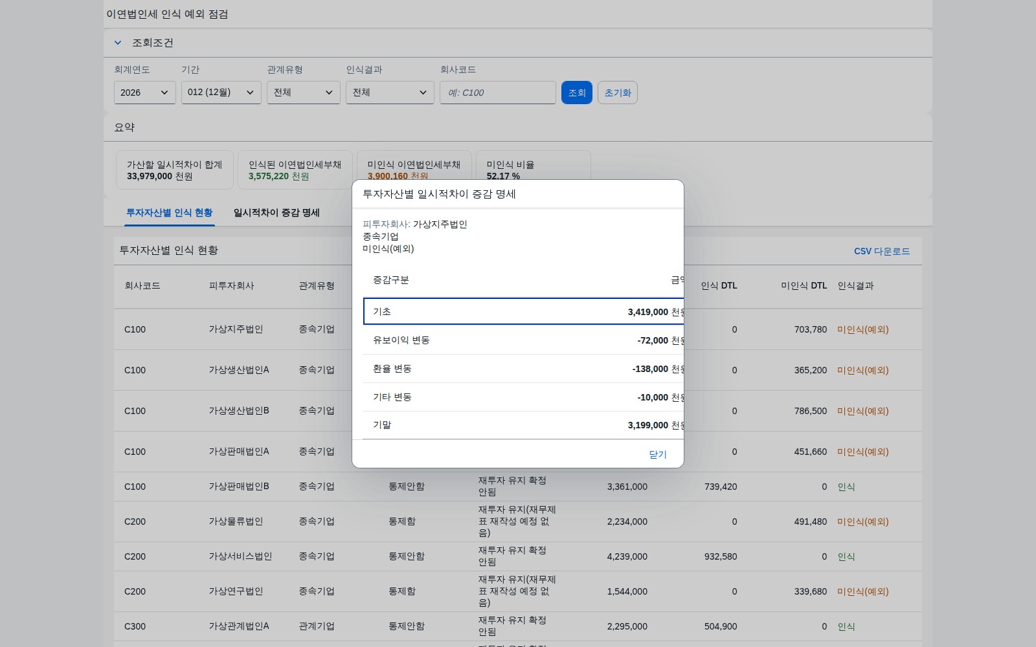
Task: Click 미인식 DTL value 339,680
Action: pyautogui.click(x=811, y=591)
